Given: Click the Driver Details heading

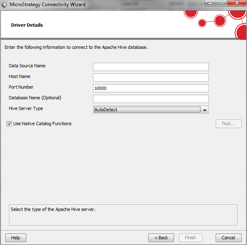Looking at the screenshot, I should (x=27, y=25).
